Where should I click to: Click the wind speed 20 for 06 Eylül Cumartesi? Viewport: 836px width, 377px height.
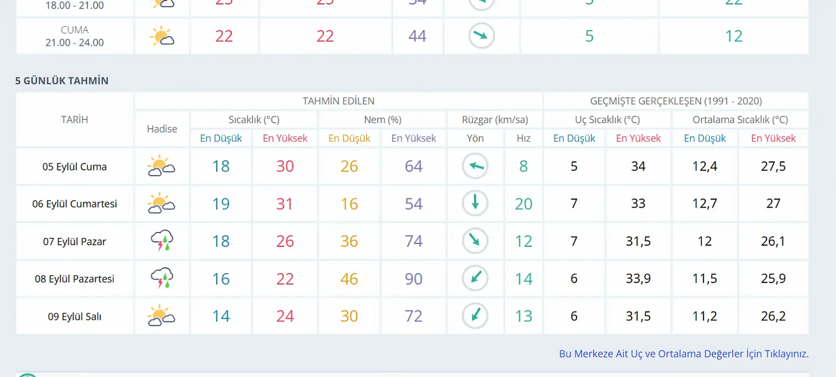pos(523,204)
